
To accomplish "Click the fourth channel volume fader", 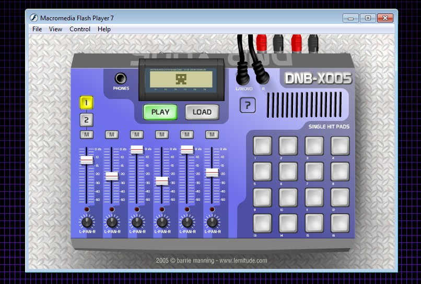I will click(x=162, y=181).
